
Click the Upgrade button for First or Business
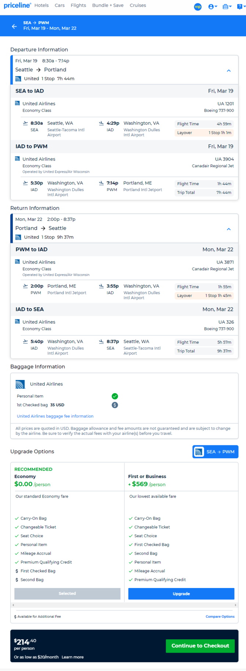point(181,593)
